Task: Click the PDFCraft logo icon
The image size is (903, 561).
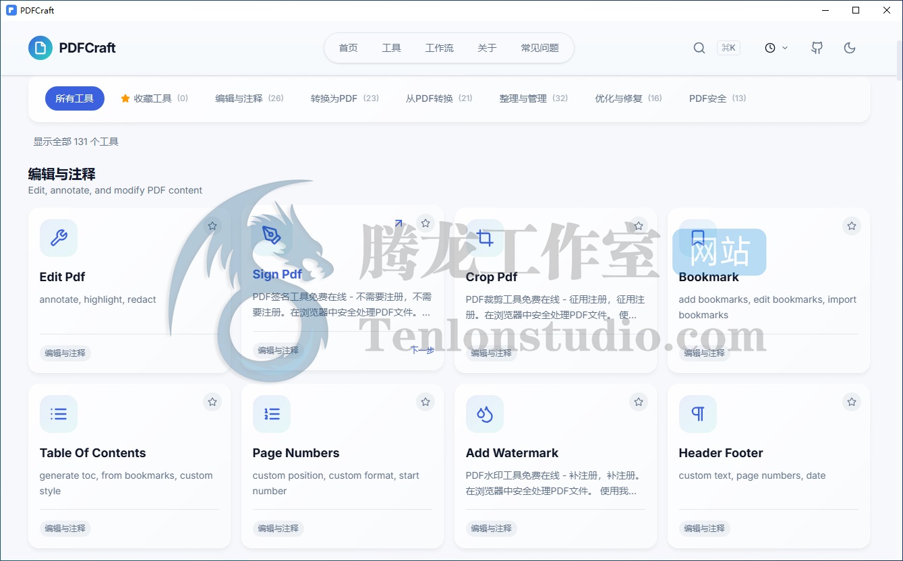Action: 40,48
